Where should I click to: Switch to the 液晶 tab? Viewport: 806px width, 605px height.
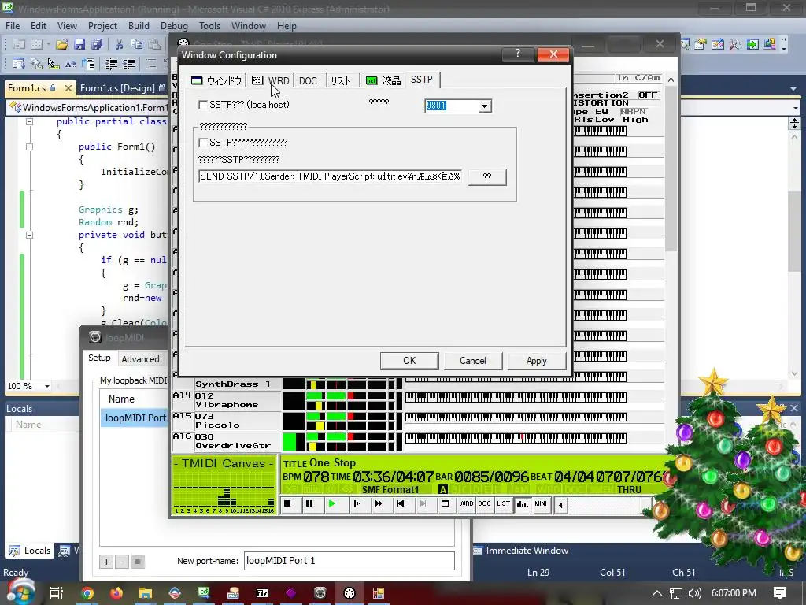tap(383, 81)
